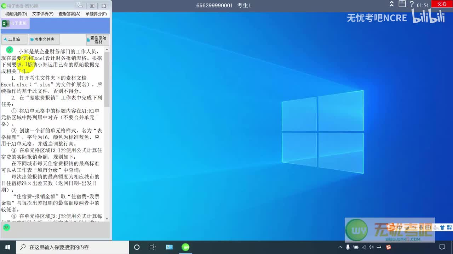Open the shirt skin icon on IME toolbar

tap(442, 228)
